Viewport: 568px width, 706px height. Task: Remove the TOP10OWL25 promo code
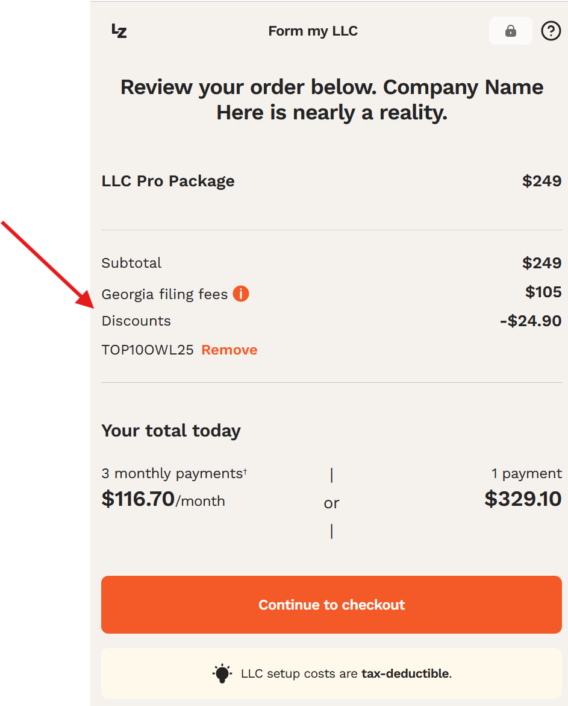click(229, 350)
